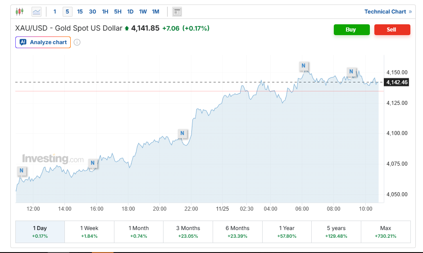Screen dimensions: 423x253
Task: Switch to the 1H interval
Action: pyautogui.click(x=105, y=12)
